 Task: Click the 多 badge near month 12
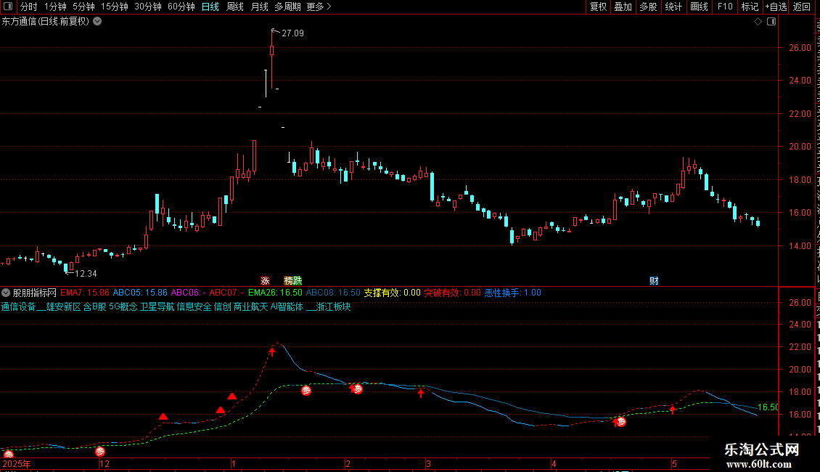(x=100, y=451)
